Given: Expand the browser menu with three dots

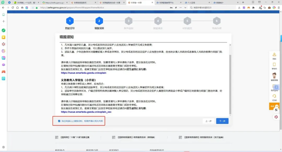Looking at the screenshot, I should click(x=181, y=8).
